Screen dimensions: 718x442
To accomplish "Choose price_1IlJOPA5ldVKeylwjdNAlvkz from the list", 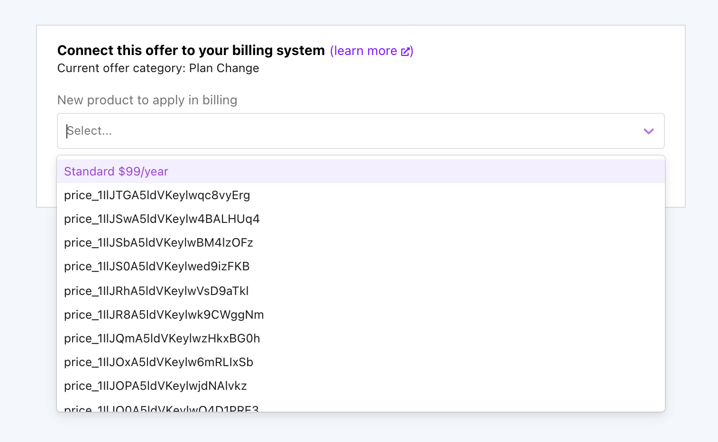I will click(x=156, y=386).
